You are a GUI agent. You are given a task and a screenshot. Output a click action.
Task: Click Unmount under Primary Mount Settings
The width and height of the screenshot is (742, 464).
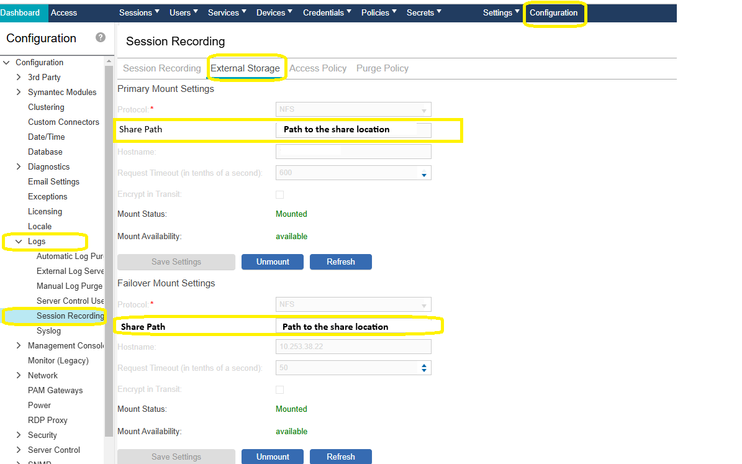click(273, 262)
